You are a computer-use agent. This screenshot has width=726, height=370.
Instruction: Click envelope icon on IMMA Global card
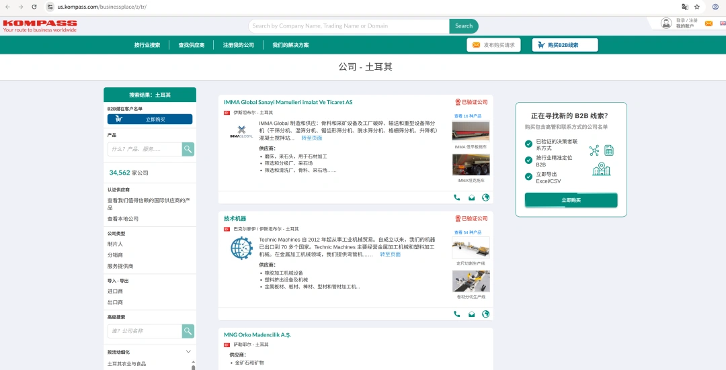point(471,197)
